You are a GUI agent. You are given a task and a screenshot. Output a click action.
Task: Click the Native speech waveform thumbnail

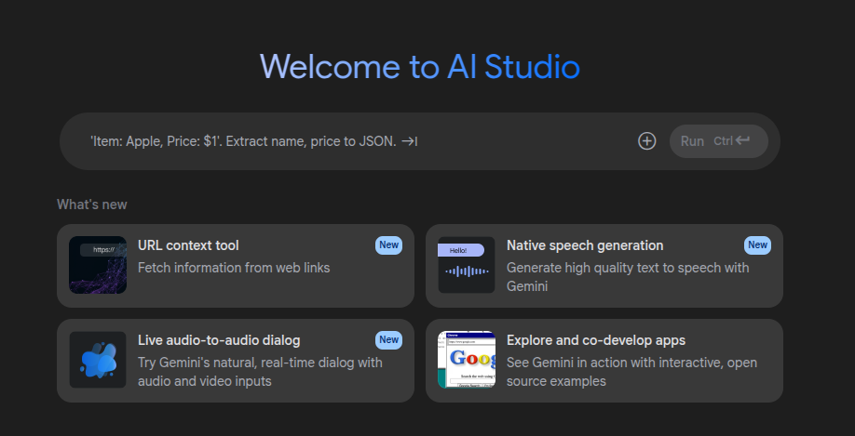click(x=467, y=265)
